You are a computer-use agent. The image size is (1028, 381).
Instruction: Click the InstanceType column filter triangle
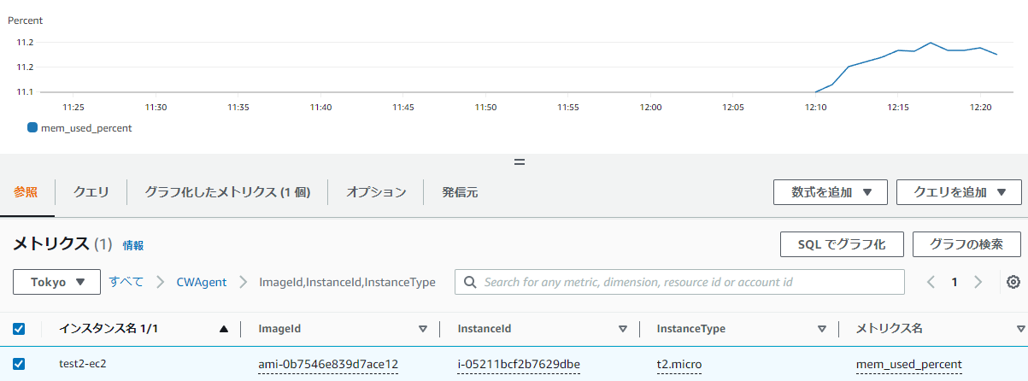point(821,329)
